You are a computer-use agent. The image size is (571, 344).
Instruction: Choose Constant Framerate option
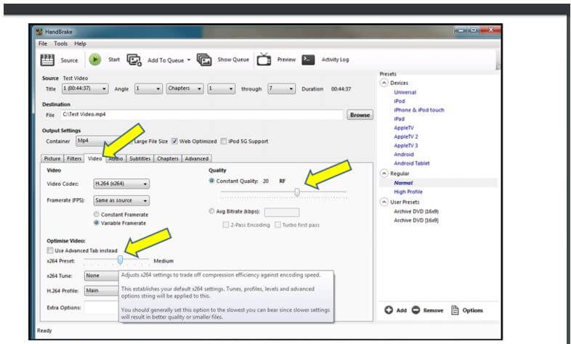pyautogui.click(x=97, y=215)
